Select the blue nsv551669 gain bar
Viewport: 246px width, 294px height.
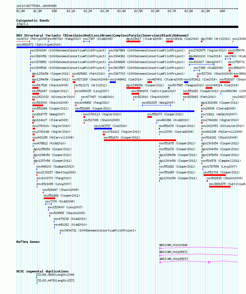(135, 111)
